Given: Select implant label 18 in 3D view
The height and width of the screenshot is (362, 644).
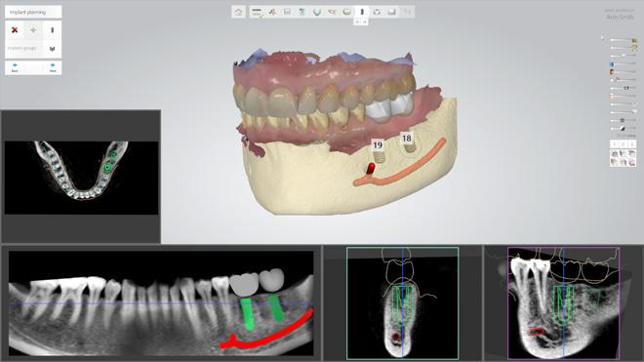Looking at the screenshot, I should point(407,138).
